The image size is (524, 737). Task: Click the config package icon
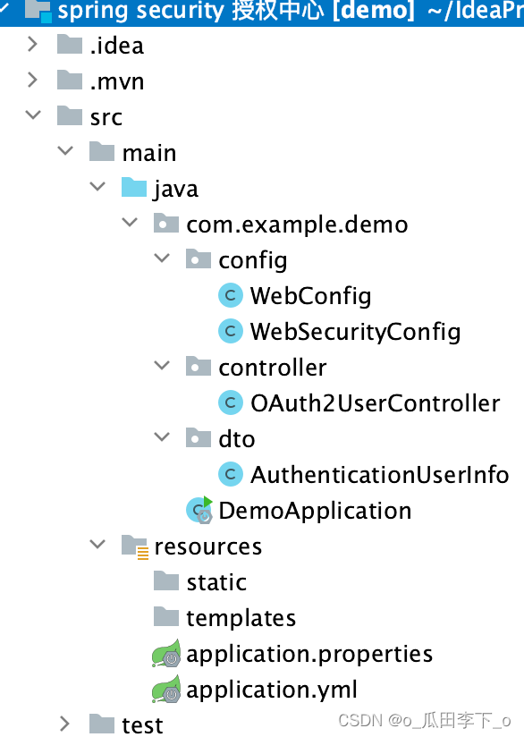click(x=198, y=259)
